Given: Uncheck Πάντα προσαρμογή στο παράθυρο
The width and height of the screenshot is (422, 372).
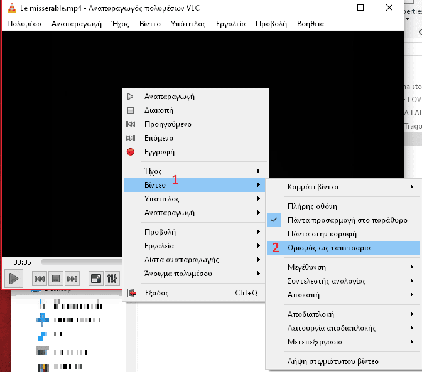Looking at the screenshot, I should click(344, 220).
